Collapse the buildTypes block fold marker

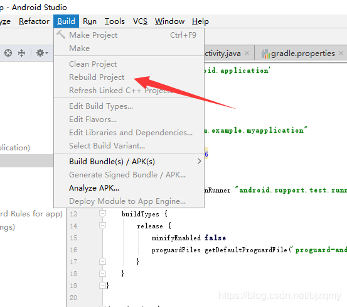click(102, 214)
